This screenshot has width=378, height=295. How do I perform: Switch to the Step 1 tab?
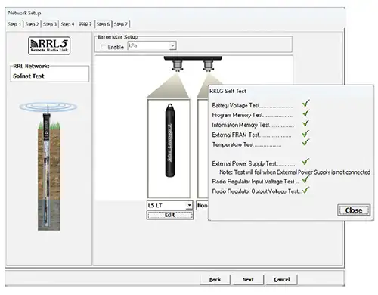coord(14,24)
